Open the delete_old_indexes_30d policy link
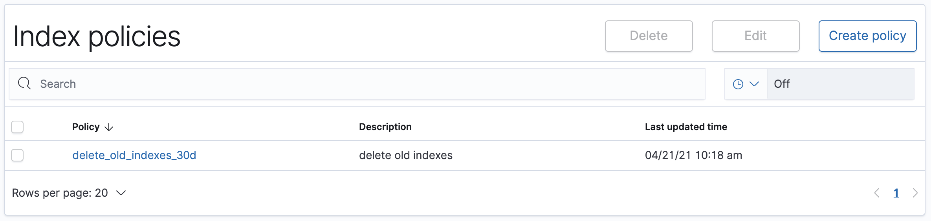Viewport: 931px width, 221px height. pos(134,155)
